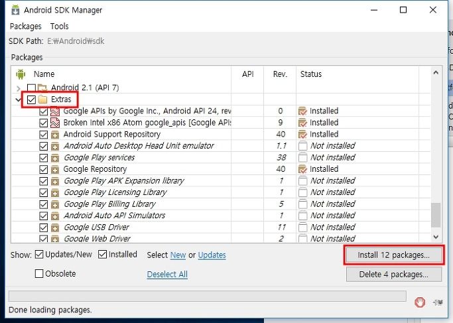
Task: Click the broken package icon for Google APIs by Google Inc.
Action: (x=55, y=111)
